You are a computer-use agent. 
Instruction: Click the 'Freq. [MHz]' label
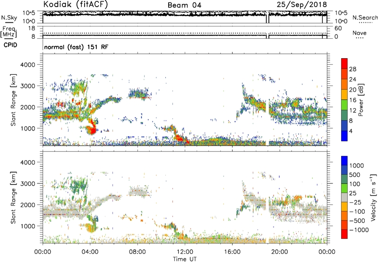9,32
